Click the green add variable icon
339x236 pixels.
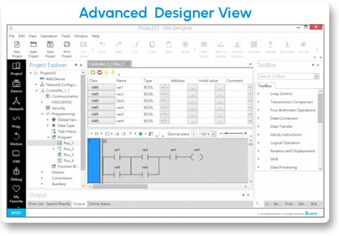(x=93, y=73)
